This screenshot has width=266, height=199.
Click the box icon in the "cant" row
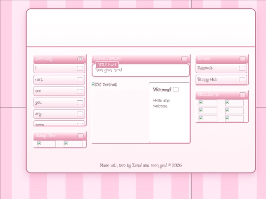[80, 80]
